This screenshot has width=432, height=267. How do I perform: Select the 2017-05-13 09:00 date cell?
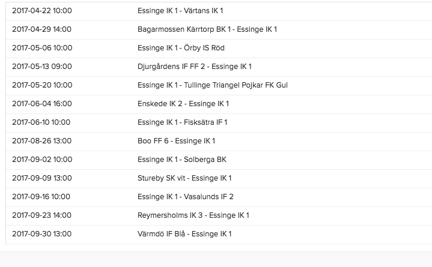[41, 67]
